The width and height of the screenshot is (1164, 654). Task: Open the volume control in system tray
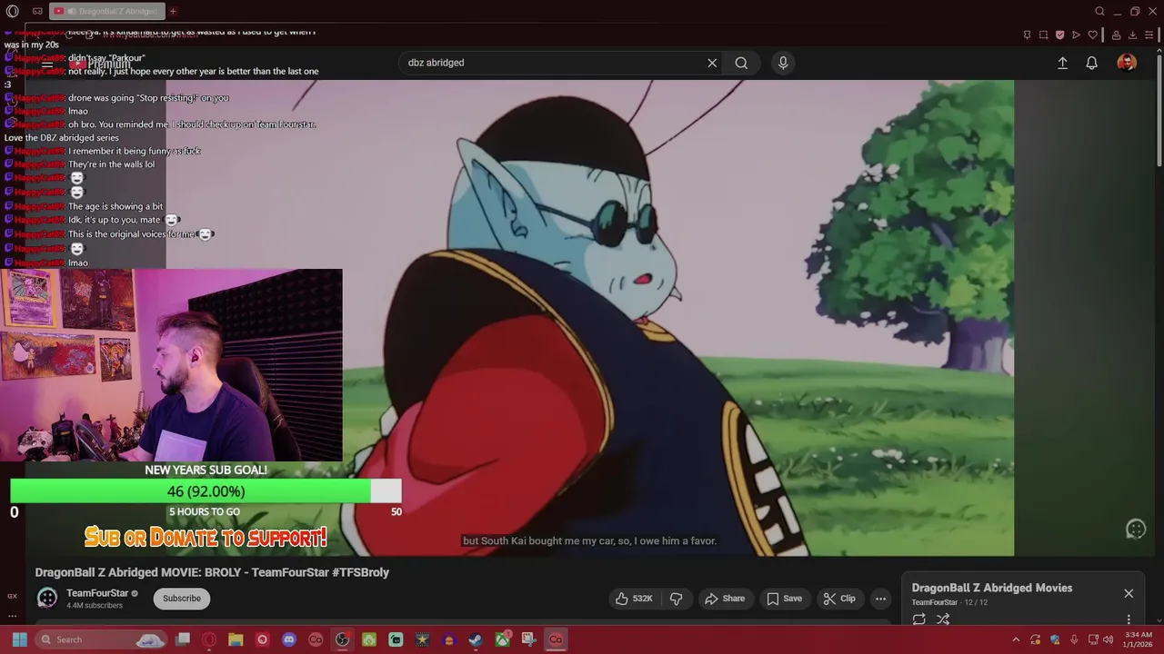[1108, 639]
